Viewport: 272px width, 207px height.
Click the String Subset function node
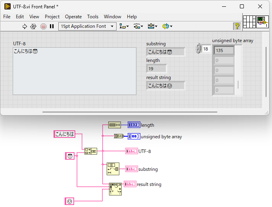pyautogui.click(x=113, y=169)
